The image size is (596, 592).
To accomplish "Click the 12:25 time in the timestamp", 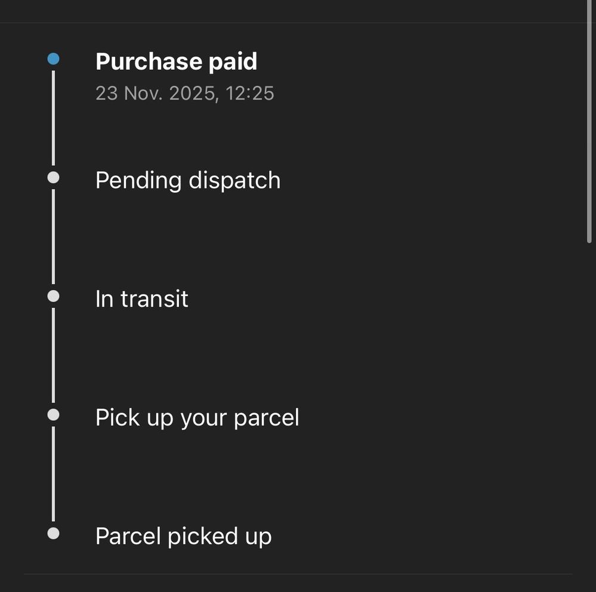I will (x=250, y=94).
